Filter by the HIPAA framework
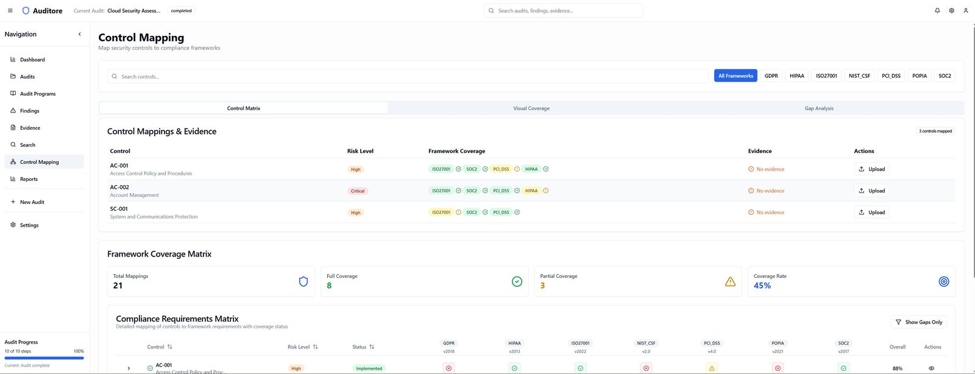 tap(797, 76)
